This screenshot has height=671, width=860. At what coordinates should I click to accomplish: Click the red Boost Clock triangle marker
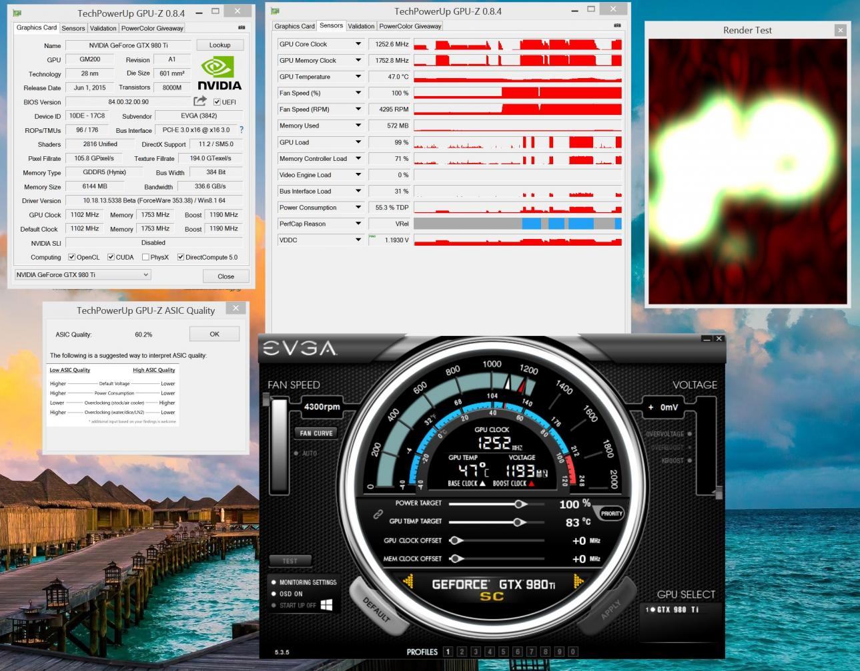(532, 483)
